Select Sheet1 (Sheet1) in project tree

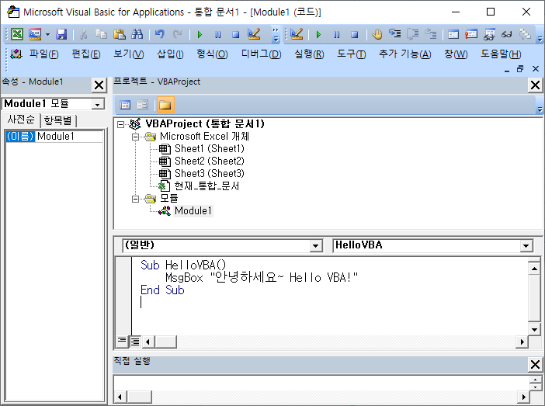point(210,149)
